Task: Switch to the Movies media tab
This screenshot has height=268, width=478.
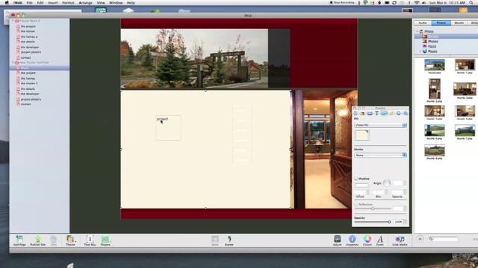Action: [x=459, y=23]
